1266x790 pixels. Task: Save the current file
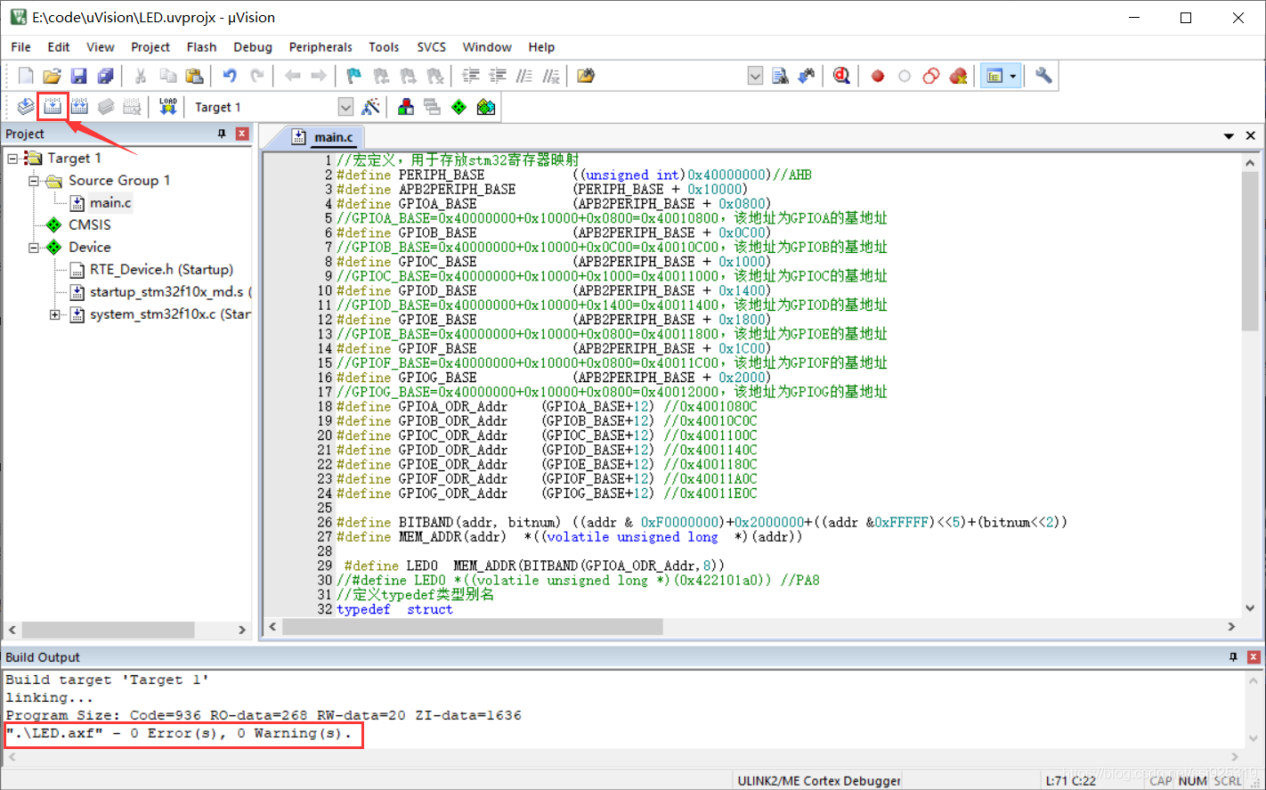79,76
